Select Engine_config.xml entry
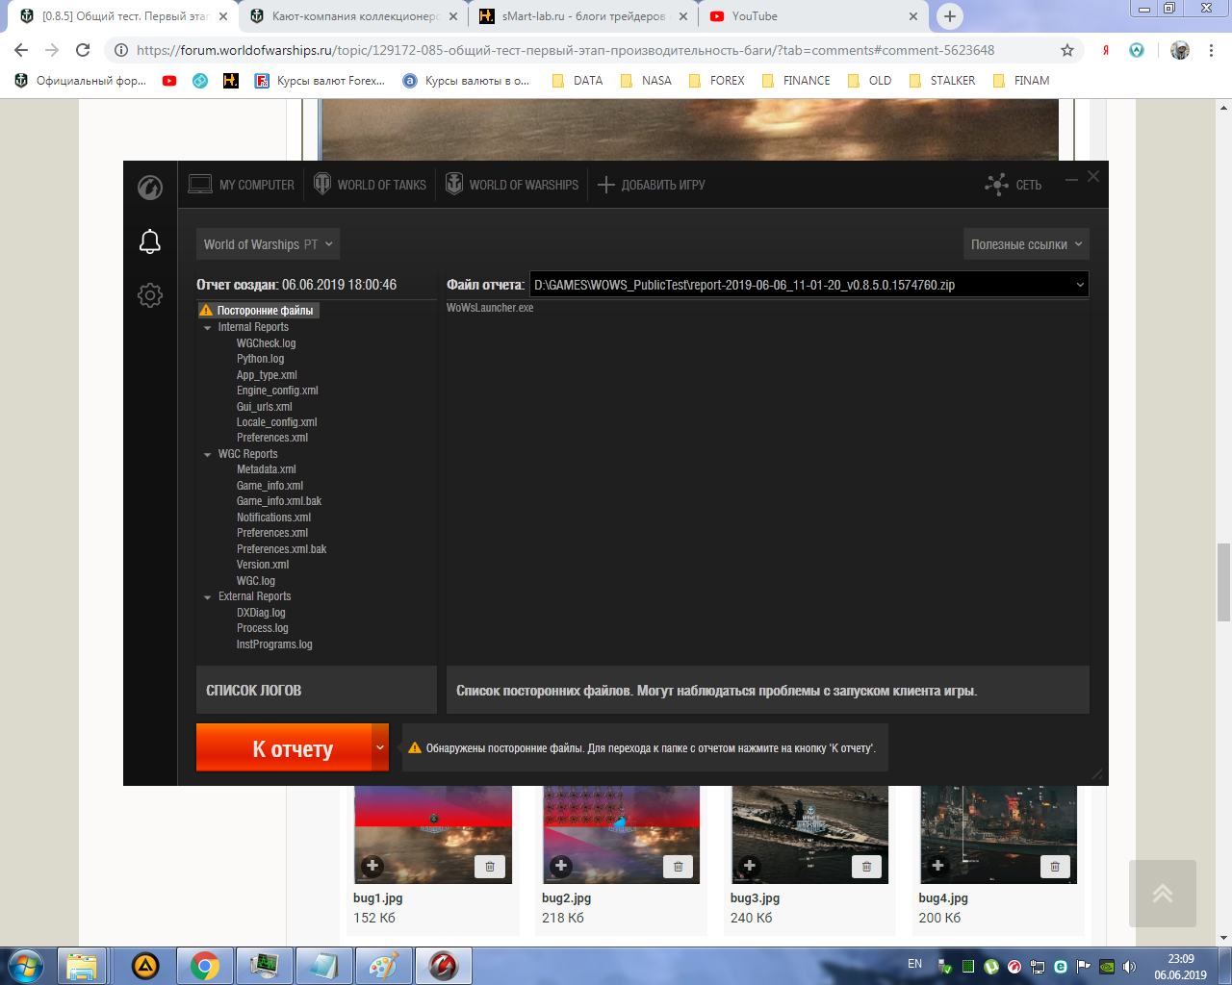This screenshot has width=1232, height=985. click(x=277, y=391)
